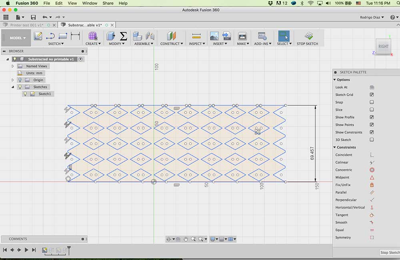Toggle Sketch1 visibility light bulb
The image size is (400, 260).
[x=25, y=94]
